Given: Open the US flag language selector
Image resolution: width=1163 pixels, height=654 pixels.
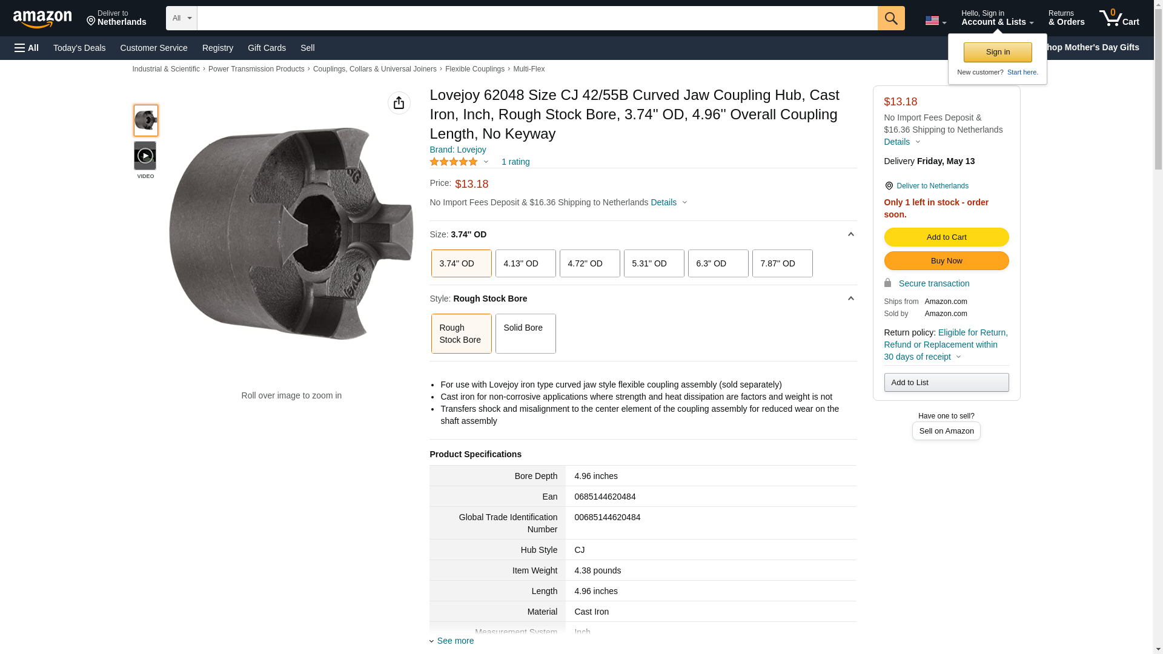Looking at the screenshot, I should pyautogui.click(x=935, y=21).
